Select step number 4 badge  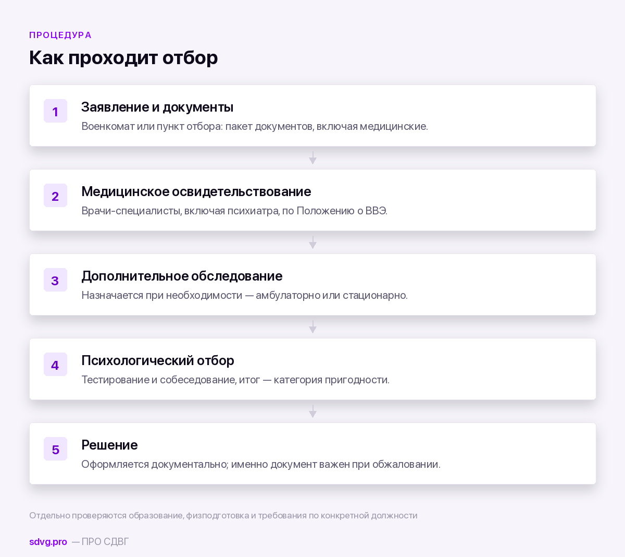click(x=55, y=365)
